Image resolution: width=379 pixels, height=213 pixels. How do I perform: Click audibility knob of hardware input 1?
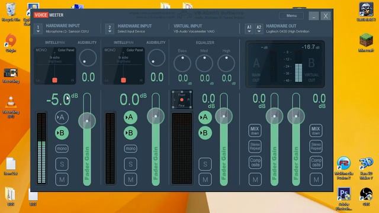point(88,58)
